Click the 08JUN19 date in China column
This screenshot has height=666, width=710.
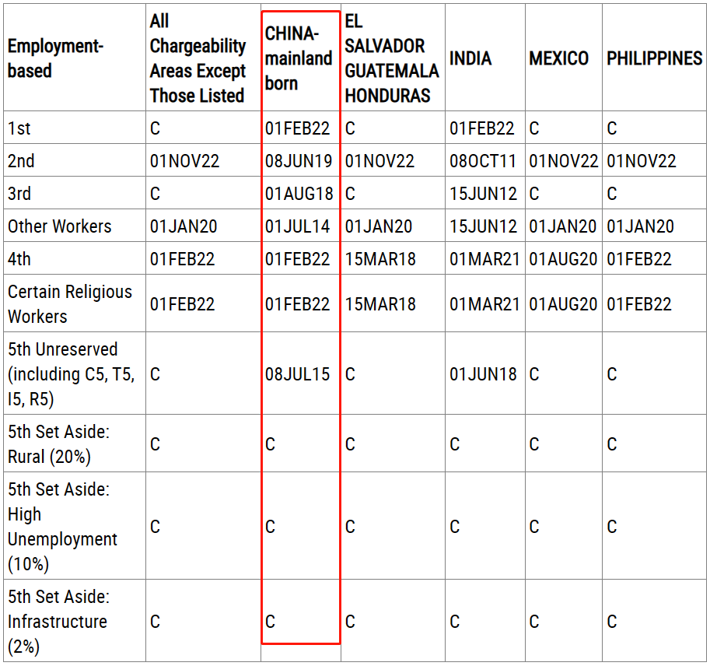coord(299,161)
